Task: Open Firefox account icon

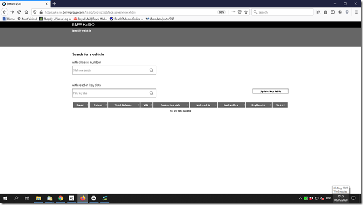Action: pos(340,12)
